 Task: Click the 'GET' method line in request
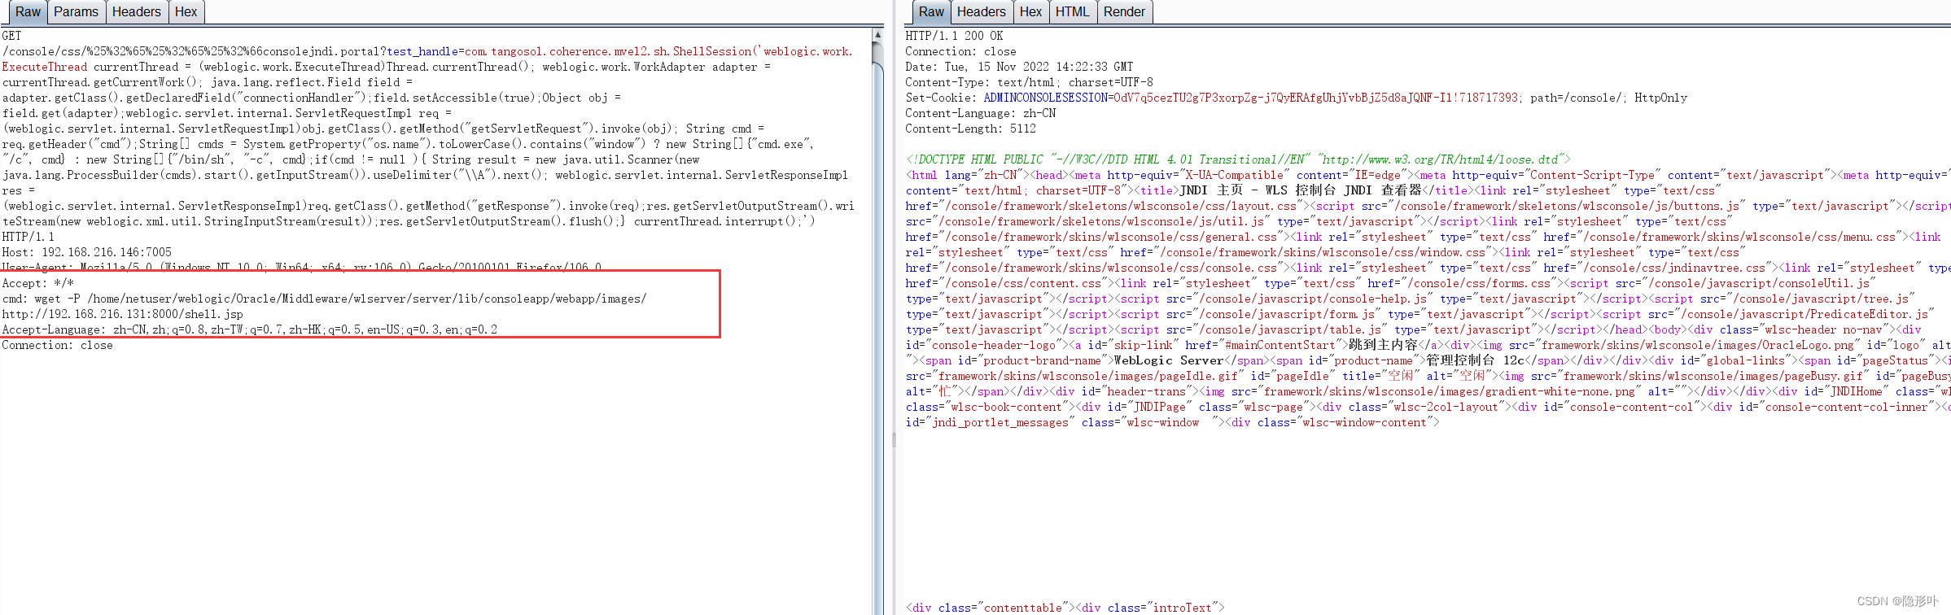(11, 36)
